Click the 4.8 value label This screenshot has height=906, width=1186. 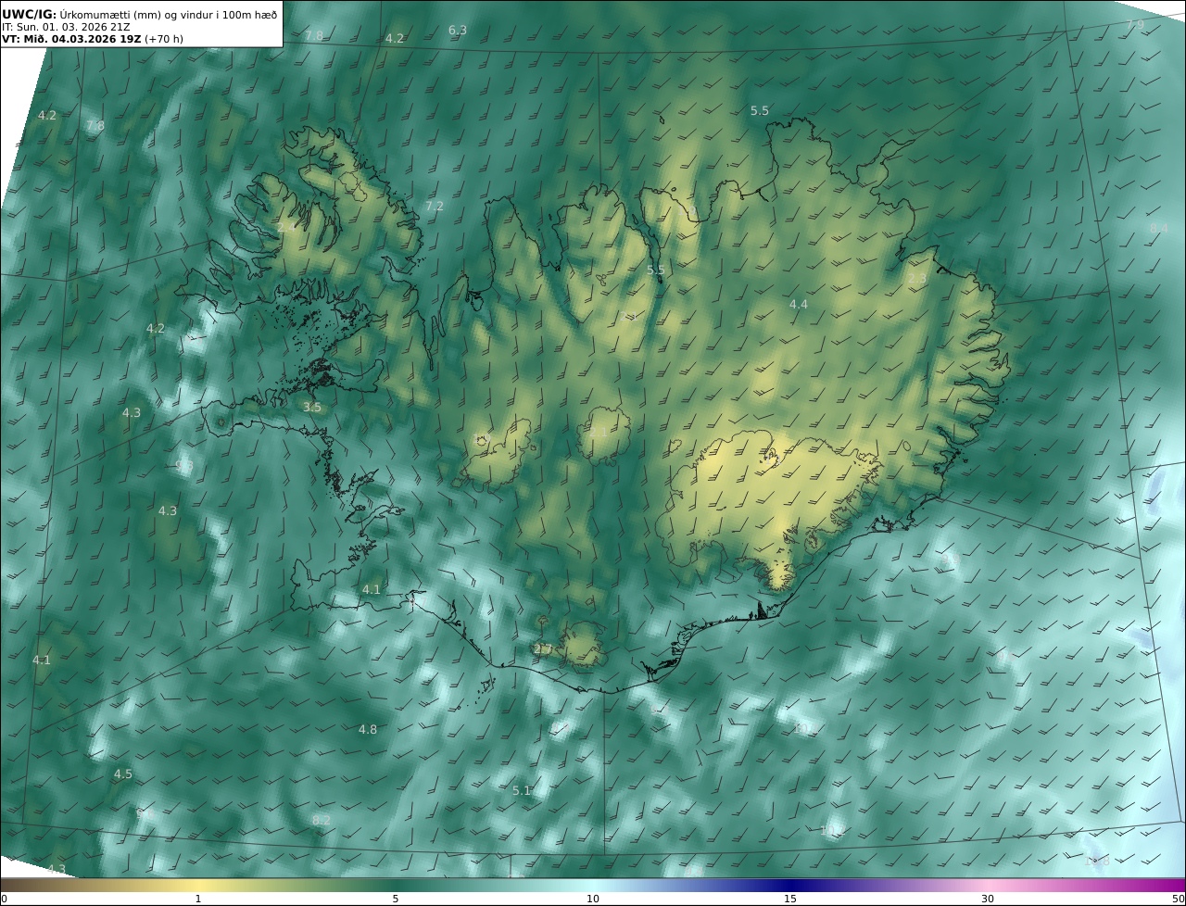(368, 729)
